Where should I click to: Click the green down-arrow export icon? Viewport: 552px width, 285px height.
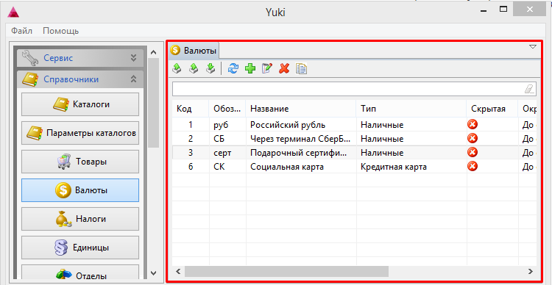[x=210, y=68]
